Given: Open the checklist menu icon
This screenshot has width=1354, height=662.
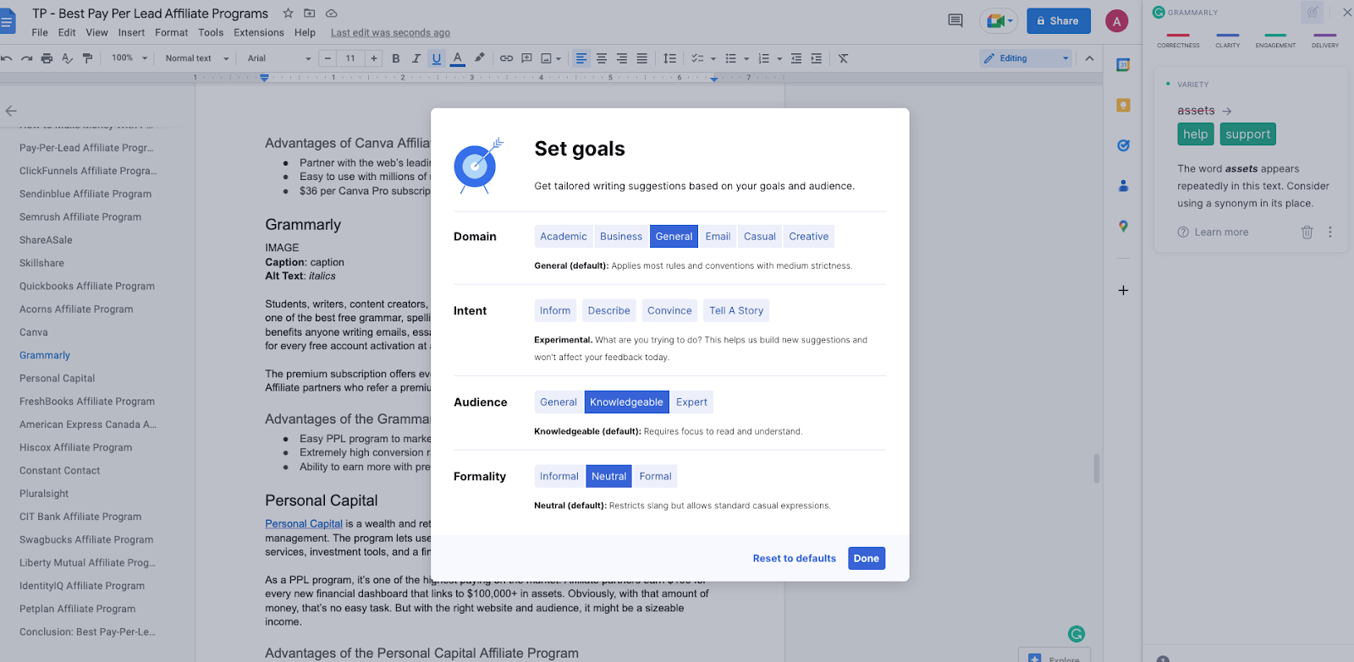Looking at the screenshot, I should coord(697,58).
